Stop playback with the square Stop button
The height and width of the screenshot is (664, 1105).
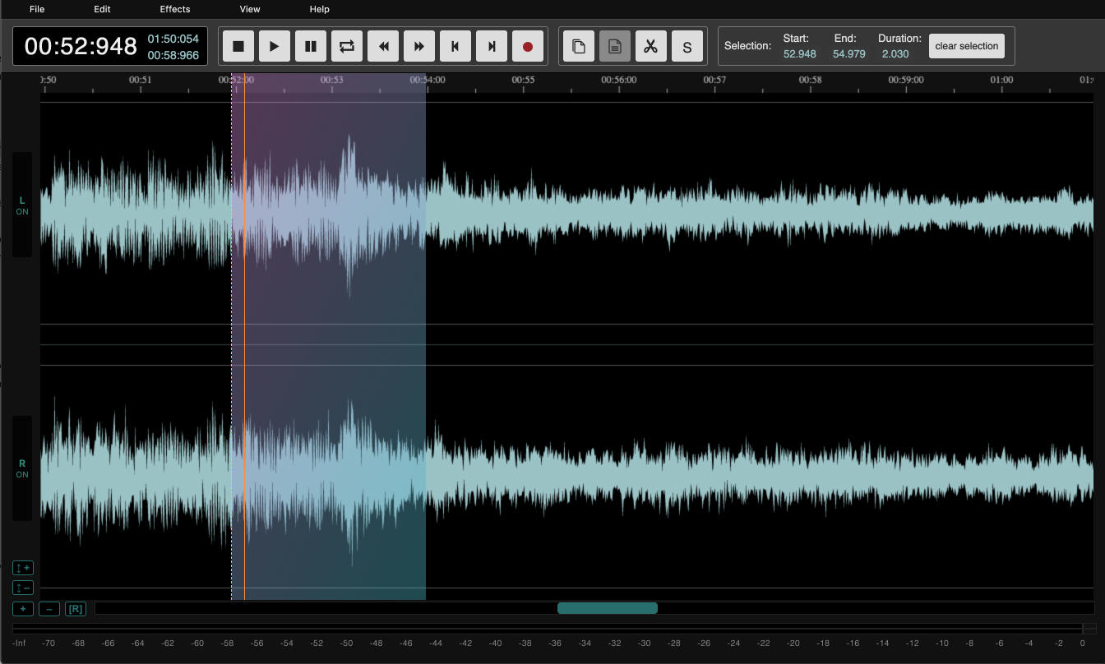point(238,46)
